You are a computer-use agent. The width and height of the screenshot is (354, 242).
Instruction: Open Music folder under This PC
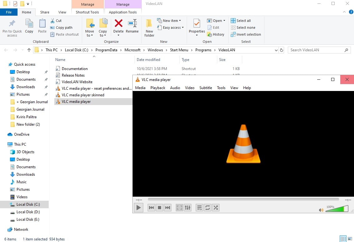pyautogui.click(x=22, y=182)
